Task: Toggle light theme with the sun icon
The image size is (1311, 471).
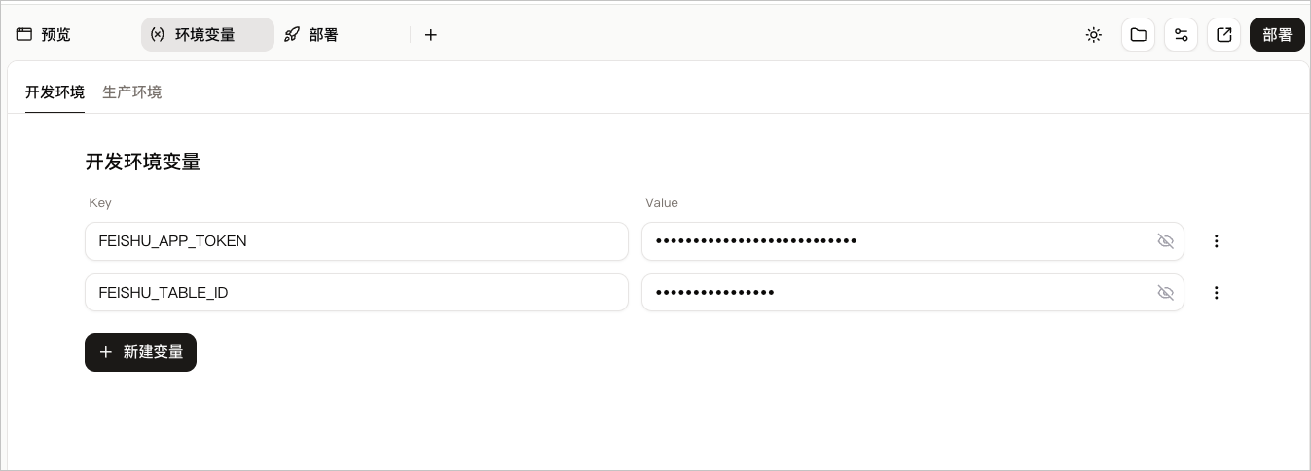Action: click(x=1094, y=35)
